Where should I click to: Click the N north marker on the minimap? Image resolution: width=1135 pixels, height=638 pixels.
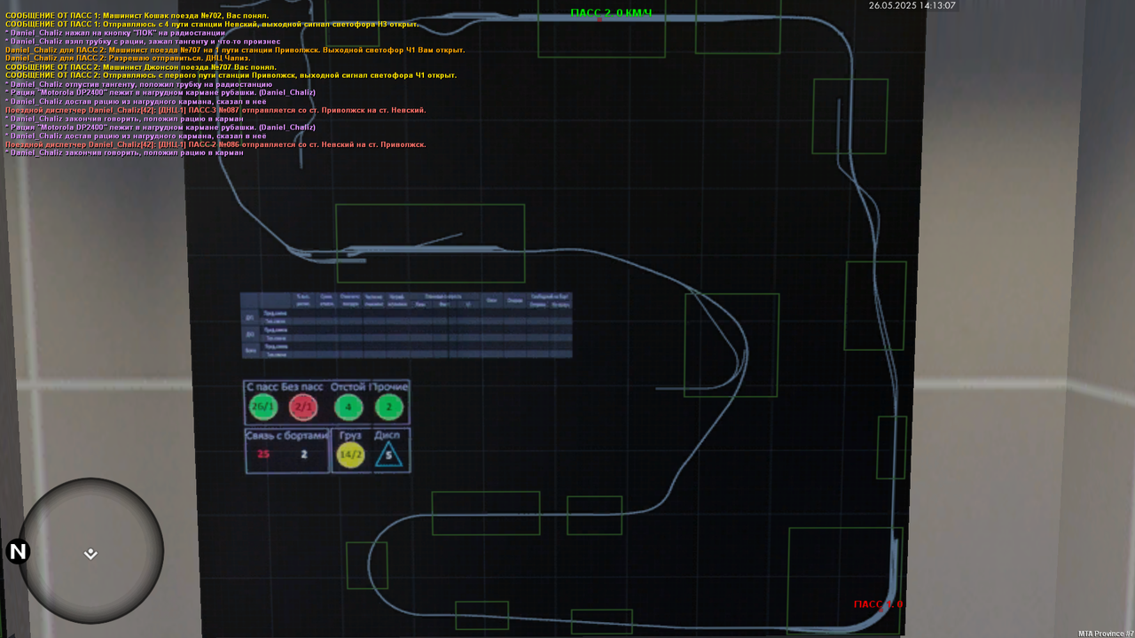[x=18, y=552]
